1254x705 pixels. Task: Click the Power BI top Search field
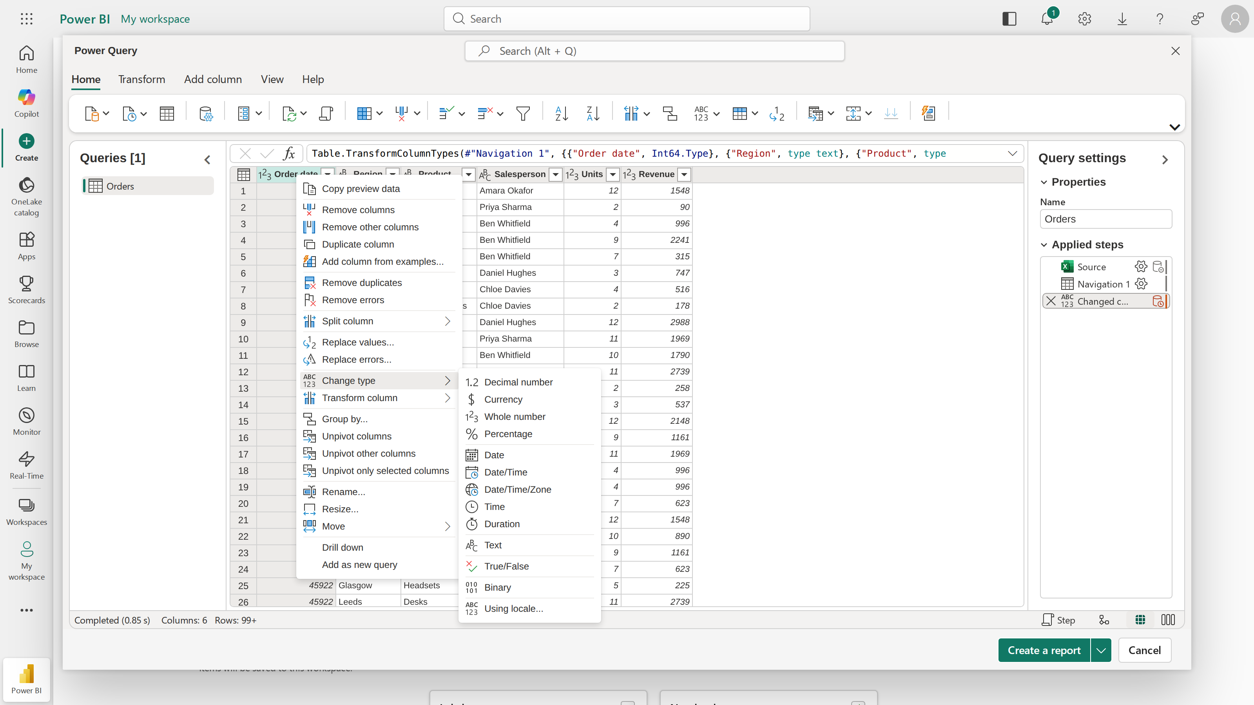tap(627, 19)
